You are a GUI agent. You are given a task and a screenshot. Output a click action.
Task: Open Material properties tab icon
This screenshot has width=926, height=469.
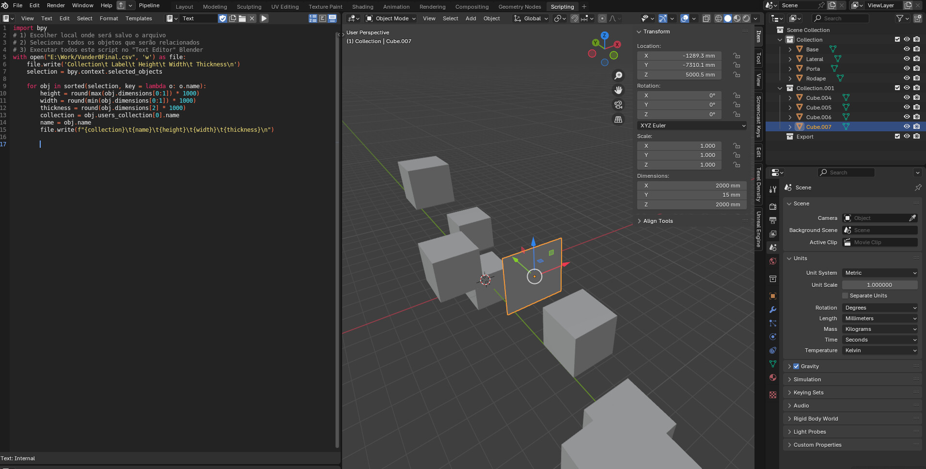pyautogui.click(x=773, y=377)
